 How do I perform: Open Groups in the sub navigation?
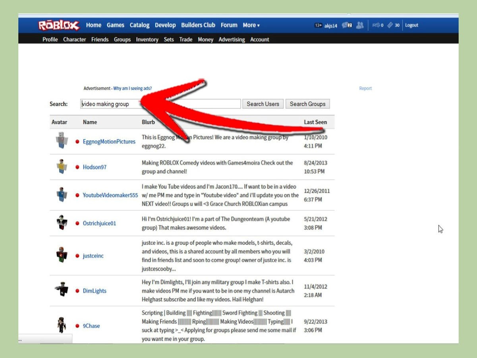click(122, 39)
